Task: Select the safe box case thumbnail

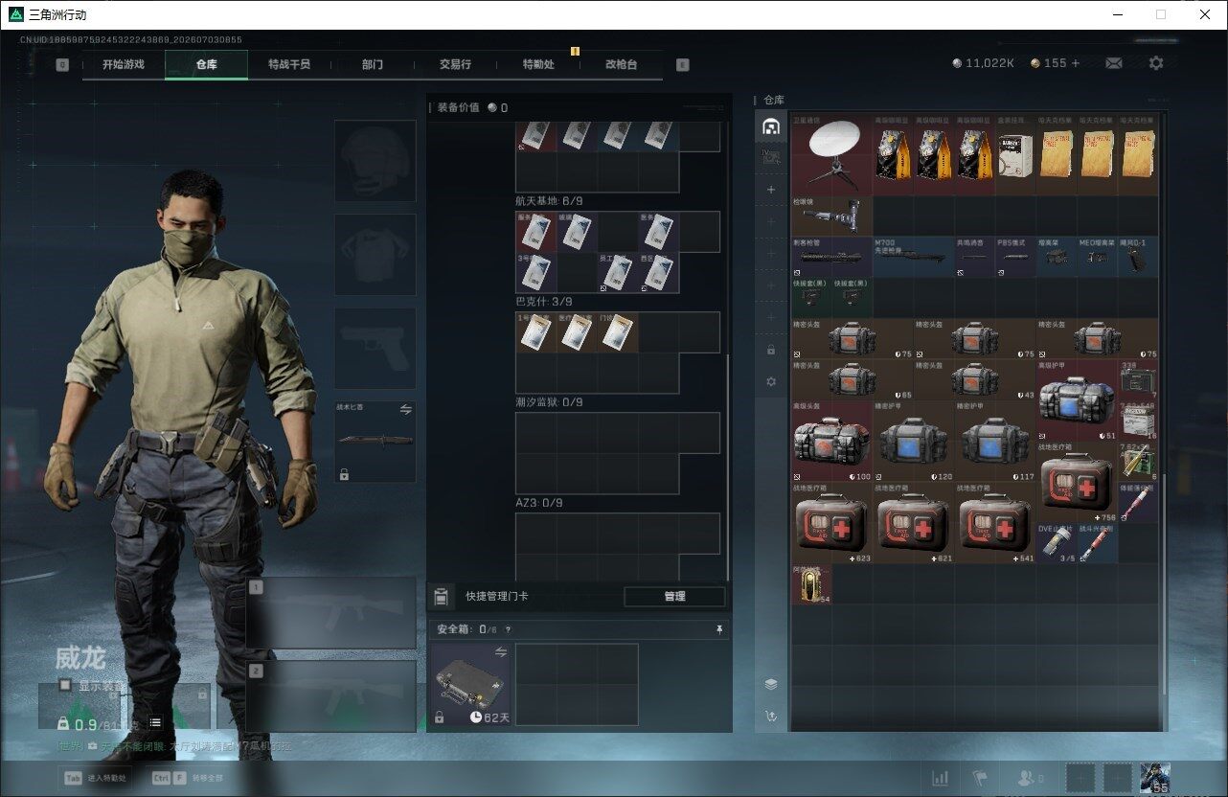Action: point(470,686)
